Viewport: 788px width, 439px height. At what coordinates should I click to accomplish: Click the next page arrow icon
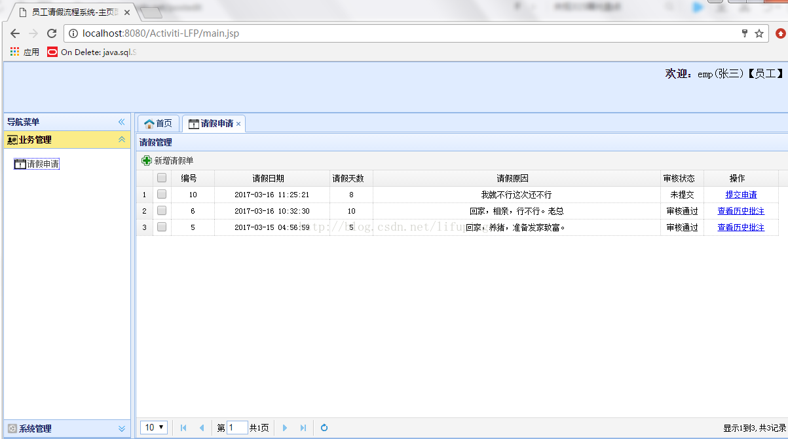coord(284,427)
